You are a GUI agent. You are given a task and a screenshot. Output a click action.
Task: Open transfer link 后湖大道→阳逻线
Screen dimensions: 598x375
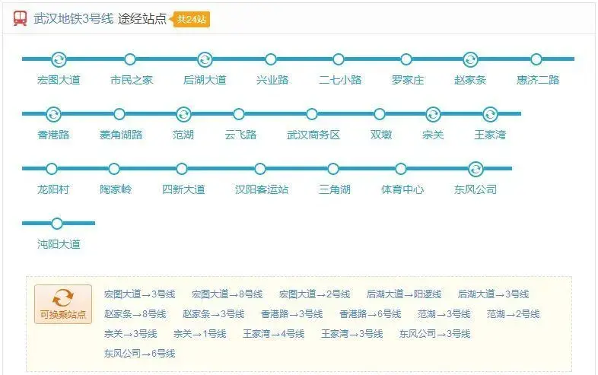click(x=404, y=294)
